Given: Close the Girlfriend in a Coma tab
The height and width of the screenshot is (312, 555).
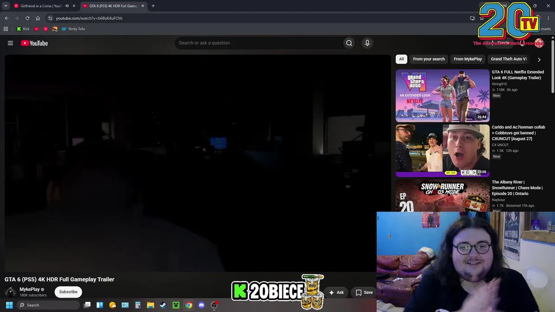Looking at the screenshot, I should point(74,6).
